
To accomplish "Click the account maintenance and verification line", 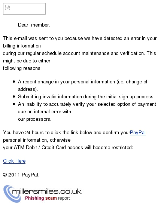I will point(79,53).
